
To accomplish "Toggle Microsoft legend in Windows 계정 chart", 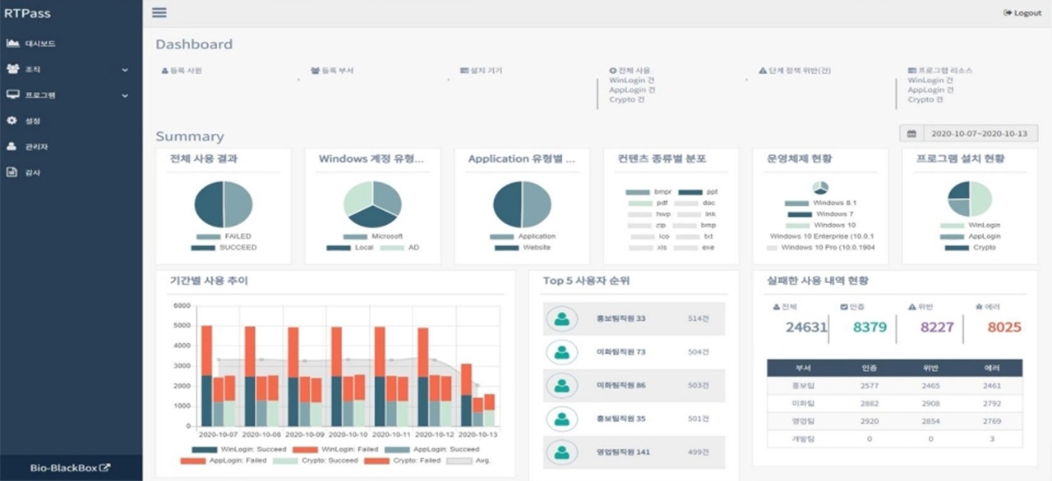I will pos(373,236).
